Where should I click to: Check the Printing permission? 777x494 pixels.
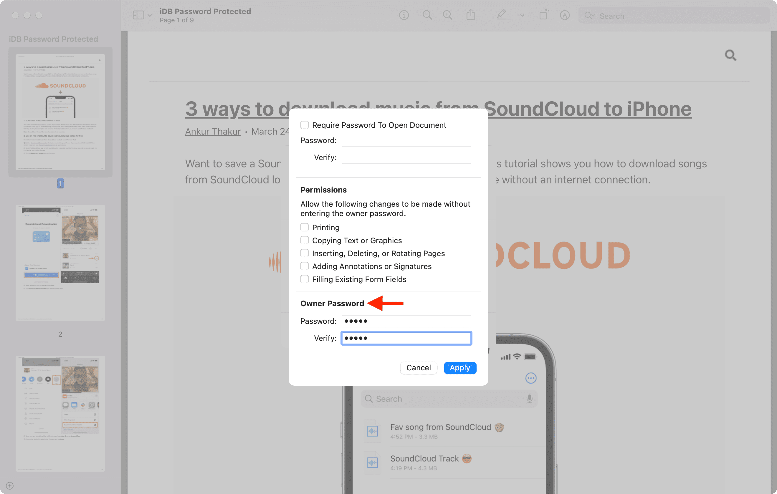[304, 227]
